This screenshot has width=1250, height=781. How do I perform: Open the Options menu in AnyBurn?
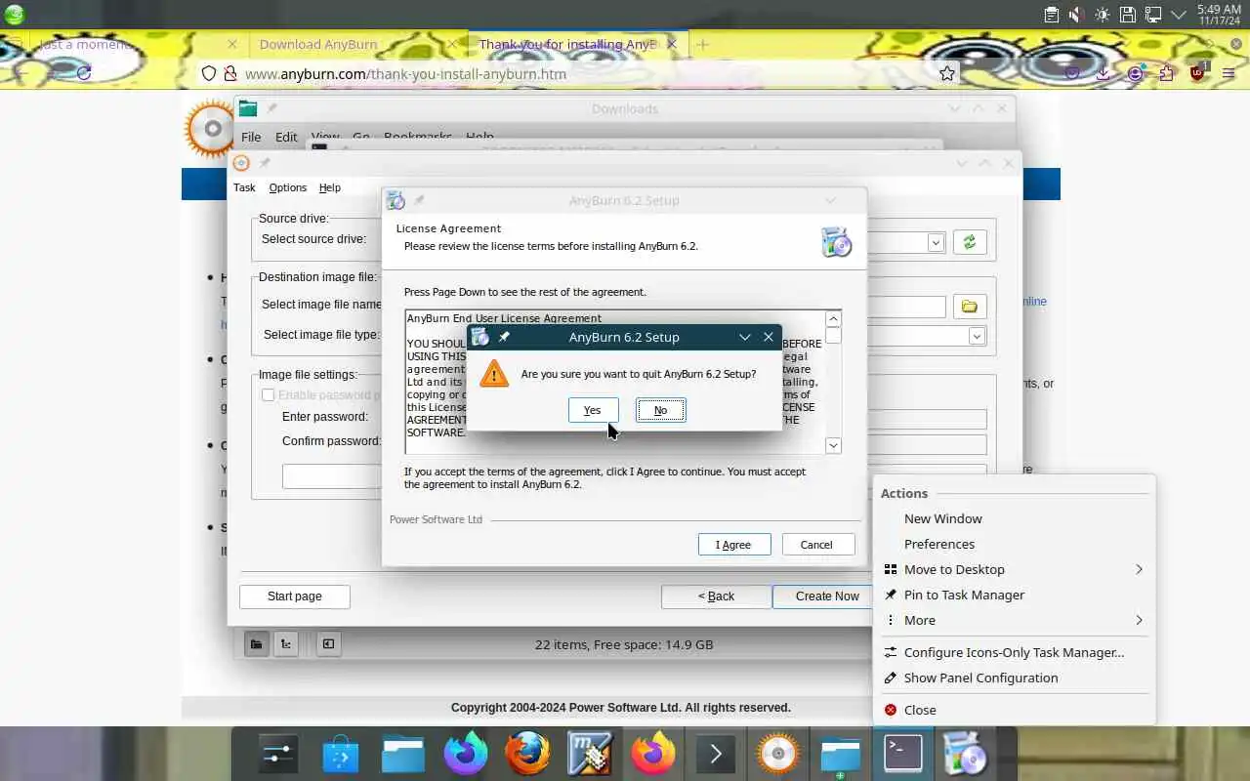288,187
